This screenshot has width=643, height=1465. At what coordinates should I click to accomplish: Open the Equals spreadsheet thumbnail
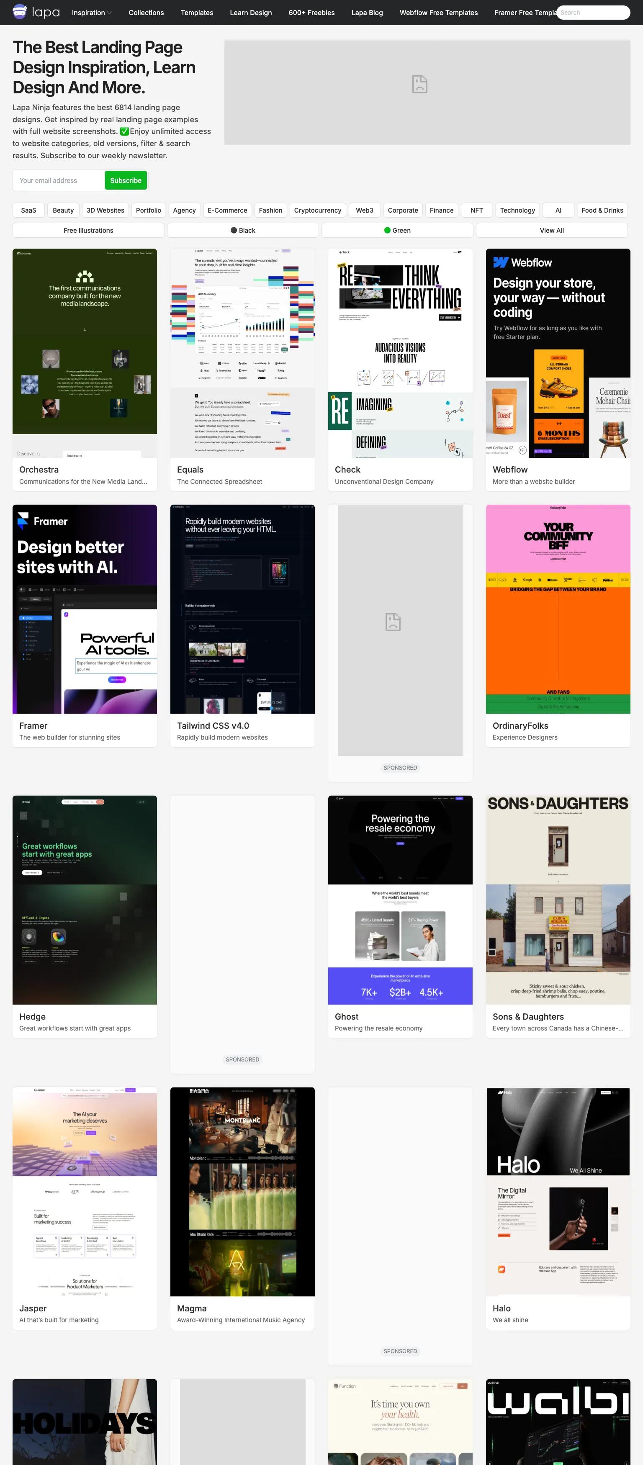tap(242, 353)
